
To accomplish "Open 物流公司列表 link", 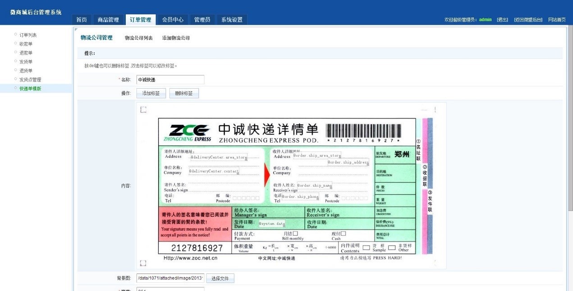I will point(139,38).
